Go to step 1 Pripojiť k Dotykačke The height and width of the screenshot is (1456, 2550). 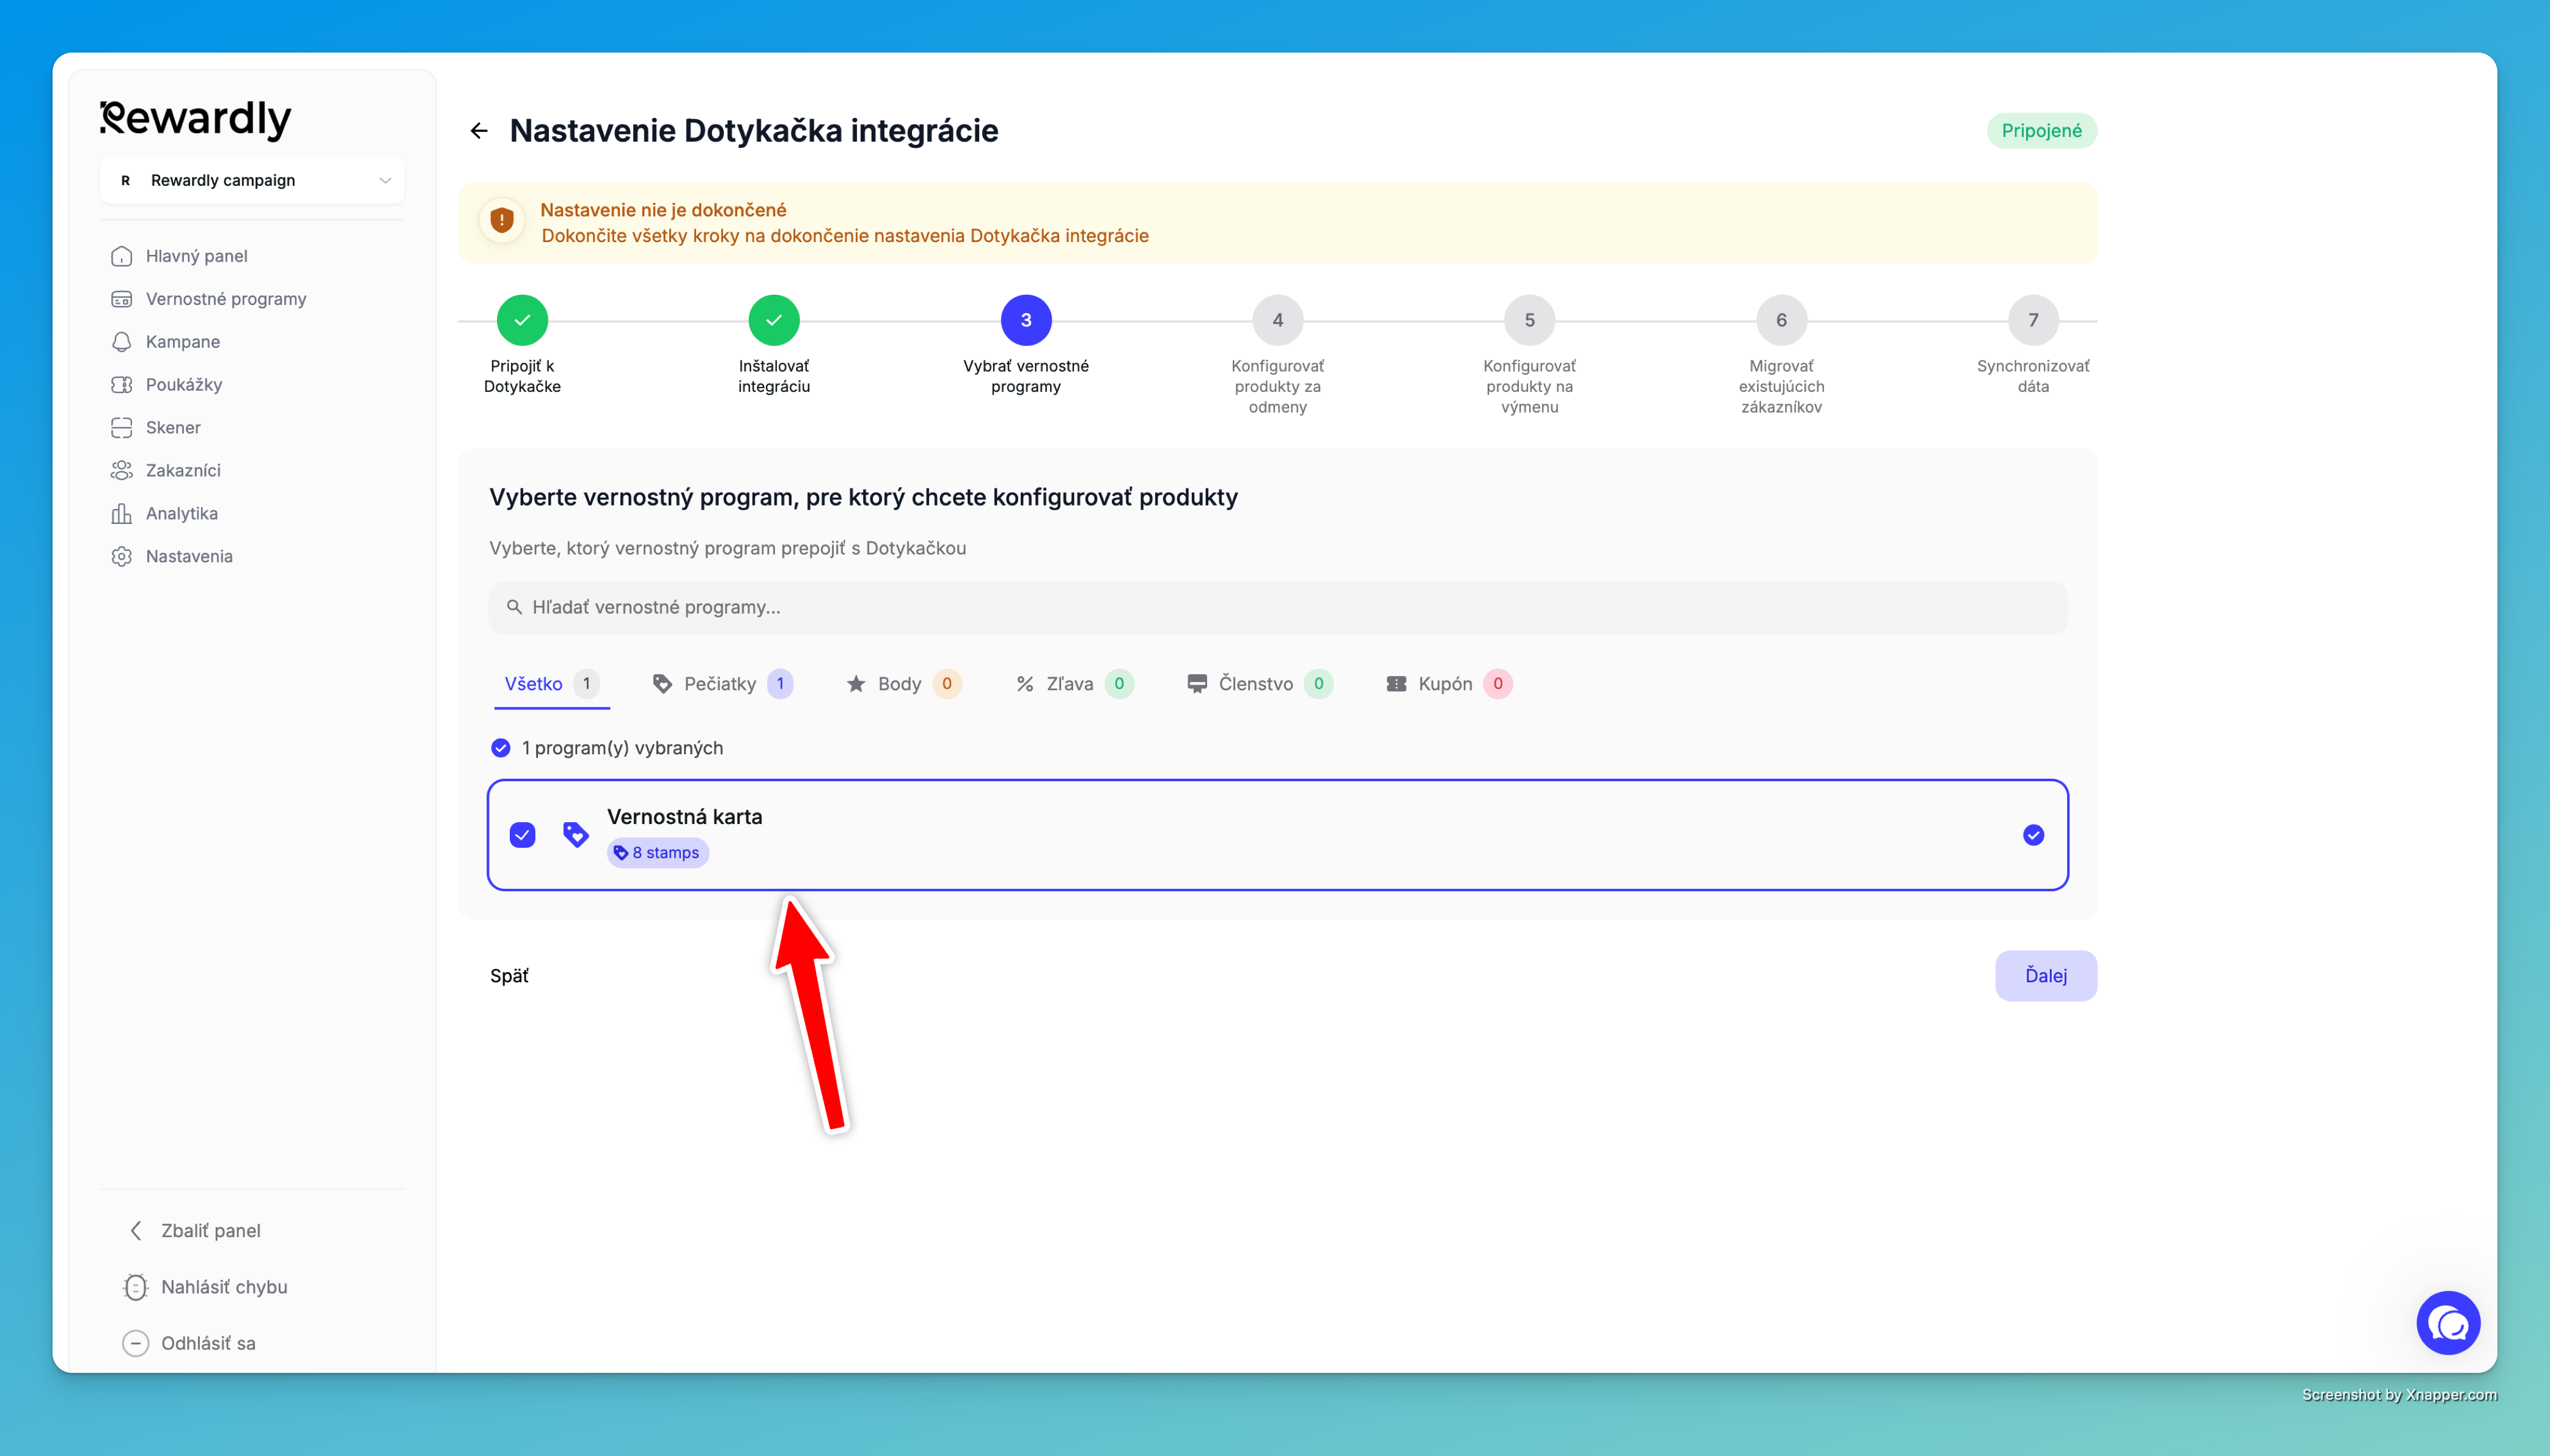[x=522, y=321]
